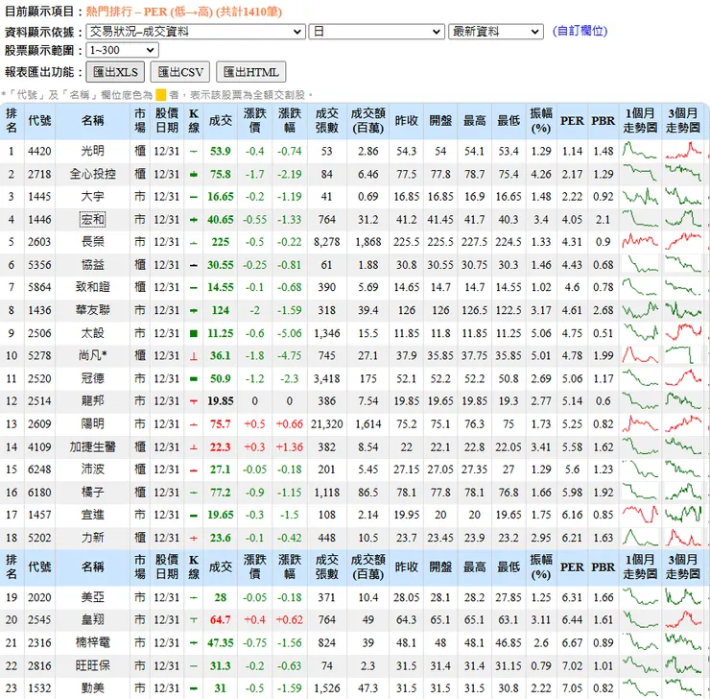Screen dimensions: 710x699
Task: Click the 成交張數 value 21,320
Action: click(x=326, y=424)
